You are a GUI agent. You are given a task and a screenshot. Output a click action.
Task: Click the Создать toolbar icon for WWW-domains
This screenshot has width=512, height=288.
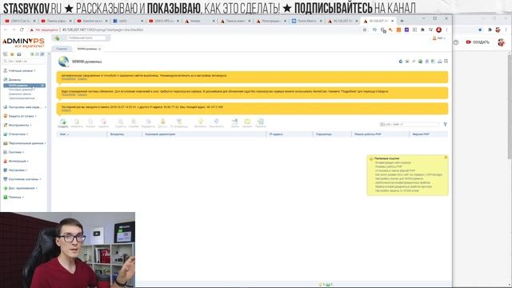coord(62,123)
